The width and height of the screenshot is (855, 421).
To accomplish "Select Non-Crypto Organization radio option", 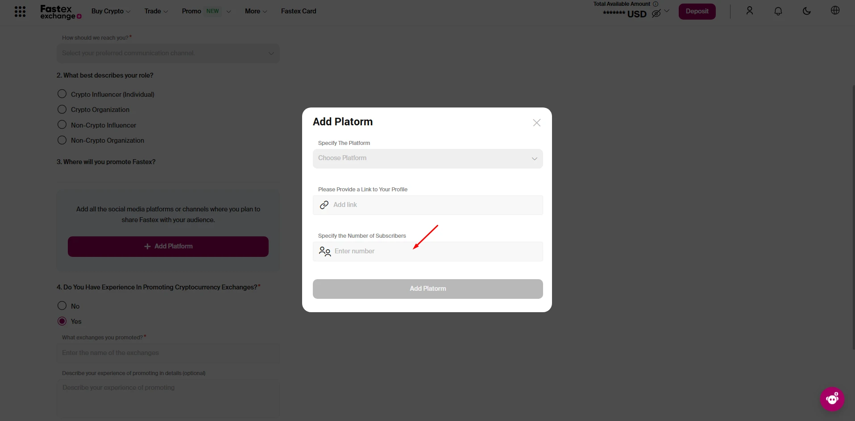I will pos(62,140).
